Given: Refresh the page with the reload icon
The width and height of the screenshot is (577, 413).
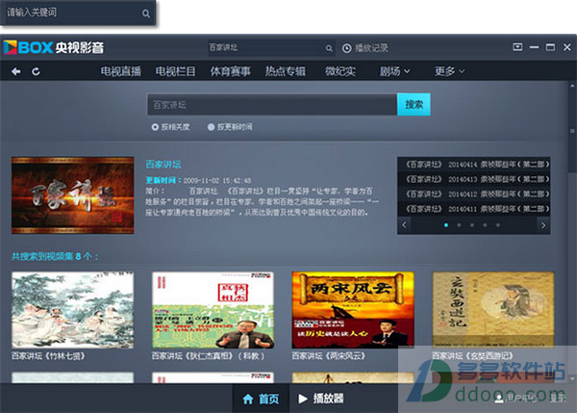Looking at the screenshot, I should click(x=36, y=71).
